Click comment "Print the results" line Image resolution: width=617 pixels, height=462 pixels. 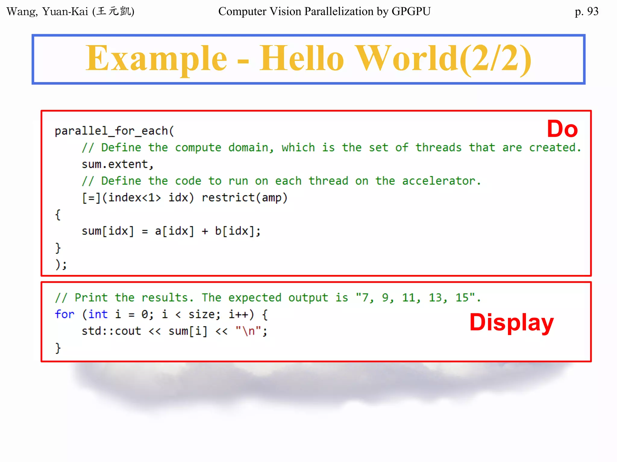point(268,298)
